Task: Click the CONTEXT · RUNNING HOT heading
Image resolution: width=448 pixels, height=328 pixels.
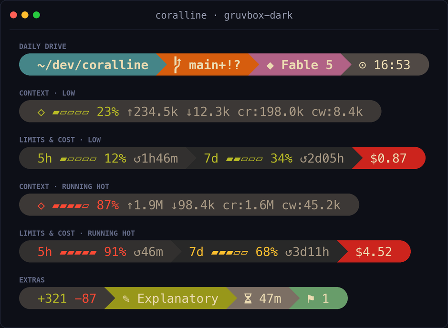Action: tap(64, 186)
